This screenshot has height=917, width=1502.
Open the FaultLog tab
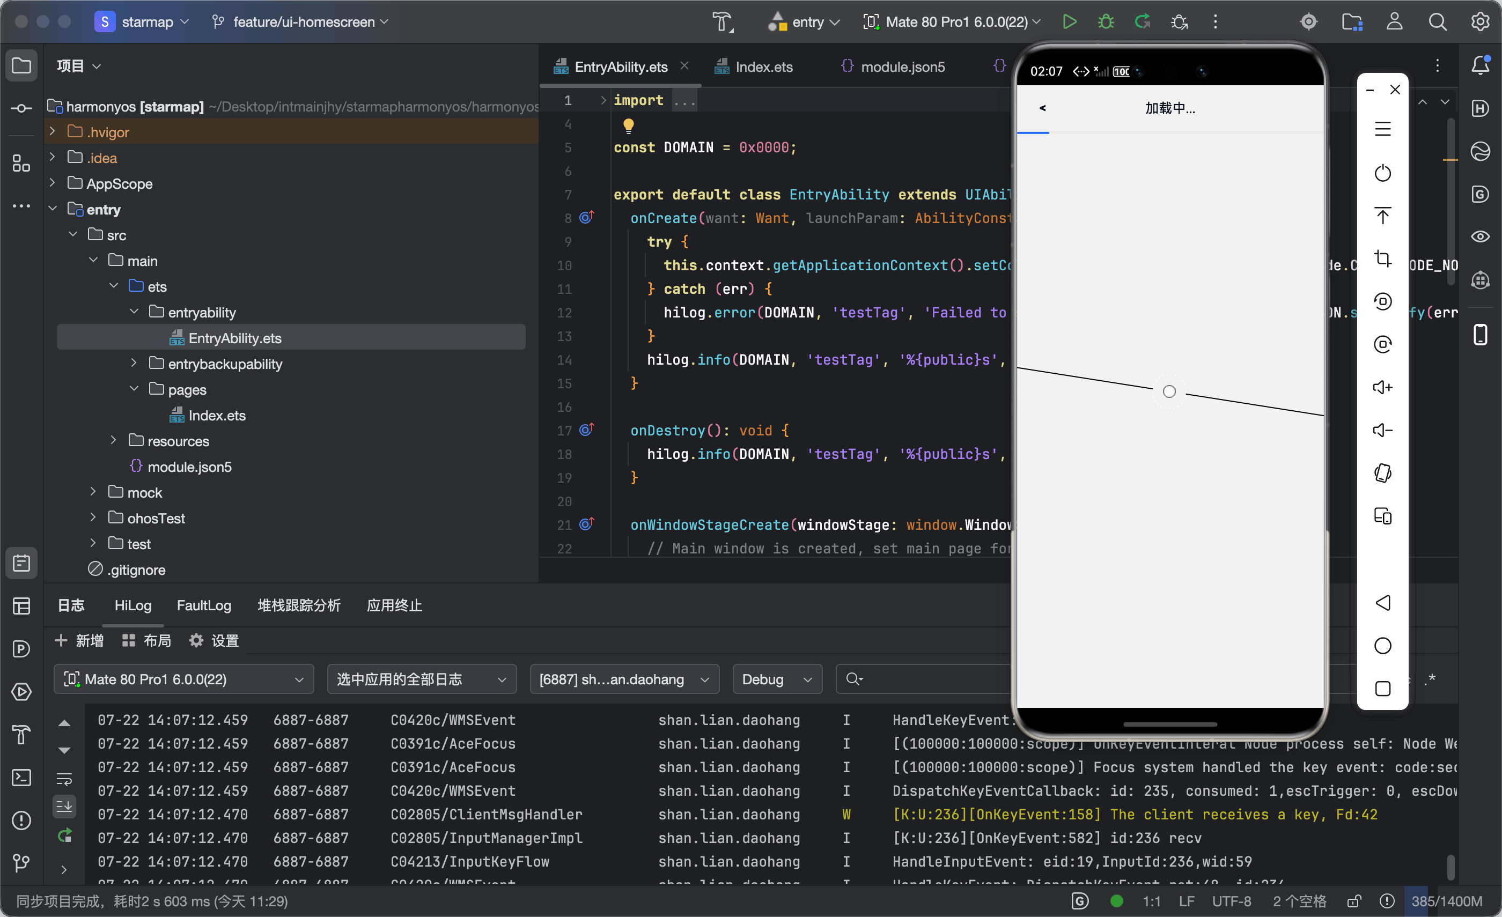(x=204, y=605)
